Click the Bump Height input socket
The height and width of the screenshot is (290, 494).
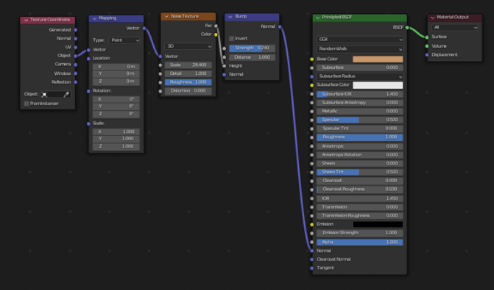224,66
